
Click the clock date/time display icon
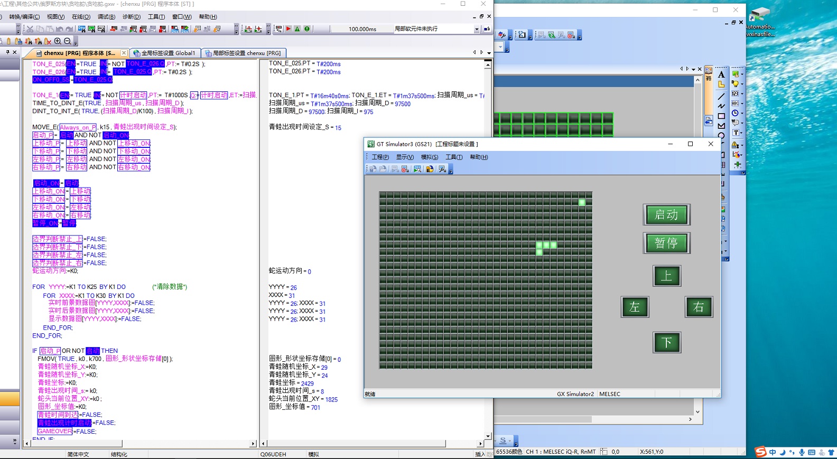[734, 113]
